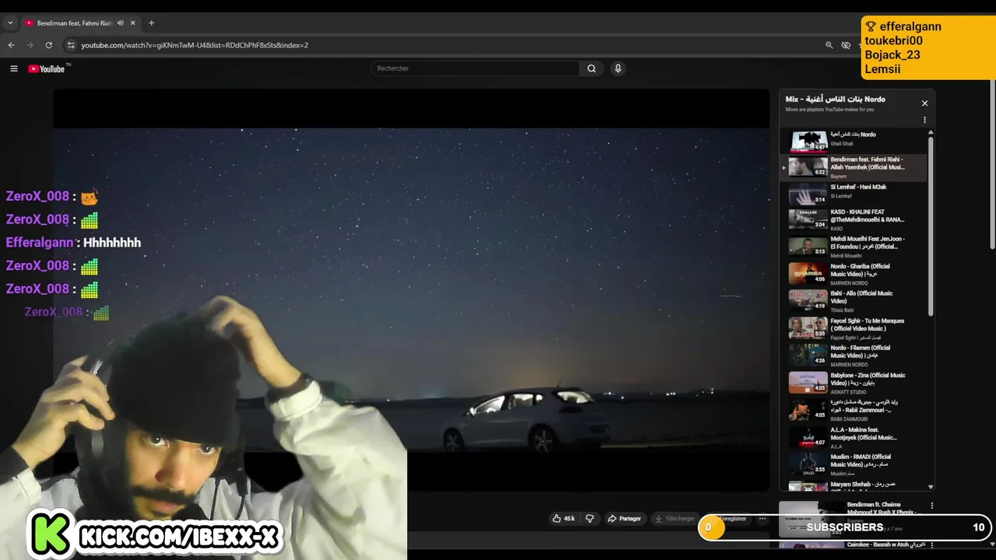
Task: Play A.L.A - Makina feat. Mootjeyek
Action: pos(853,437)
